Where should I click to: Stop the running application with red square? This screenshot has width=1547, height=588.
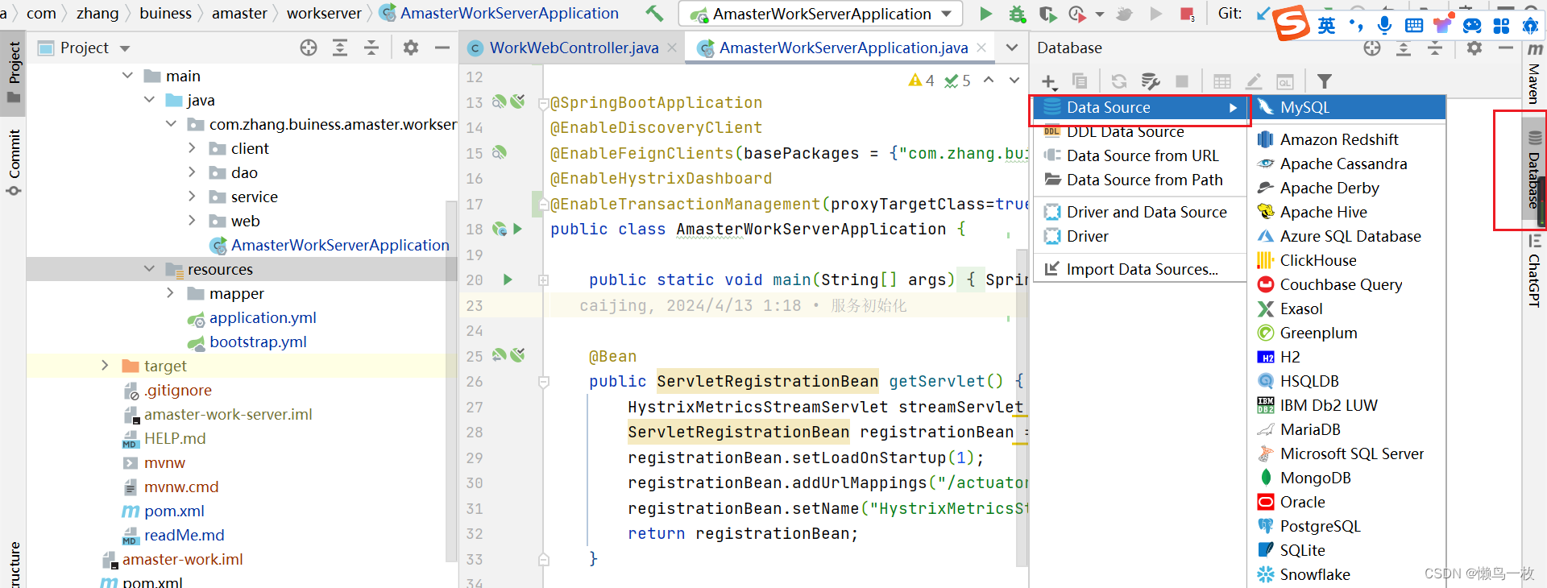coord(1186,14)
